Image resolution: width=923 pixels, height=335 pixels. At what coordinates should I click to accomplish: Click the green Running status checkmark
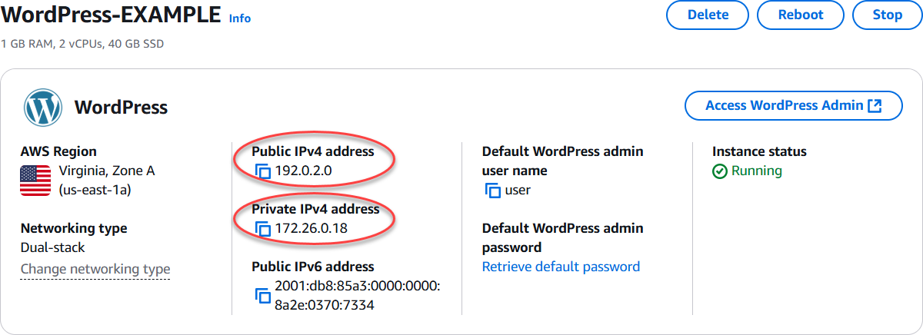720,171
